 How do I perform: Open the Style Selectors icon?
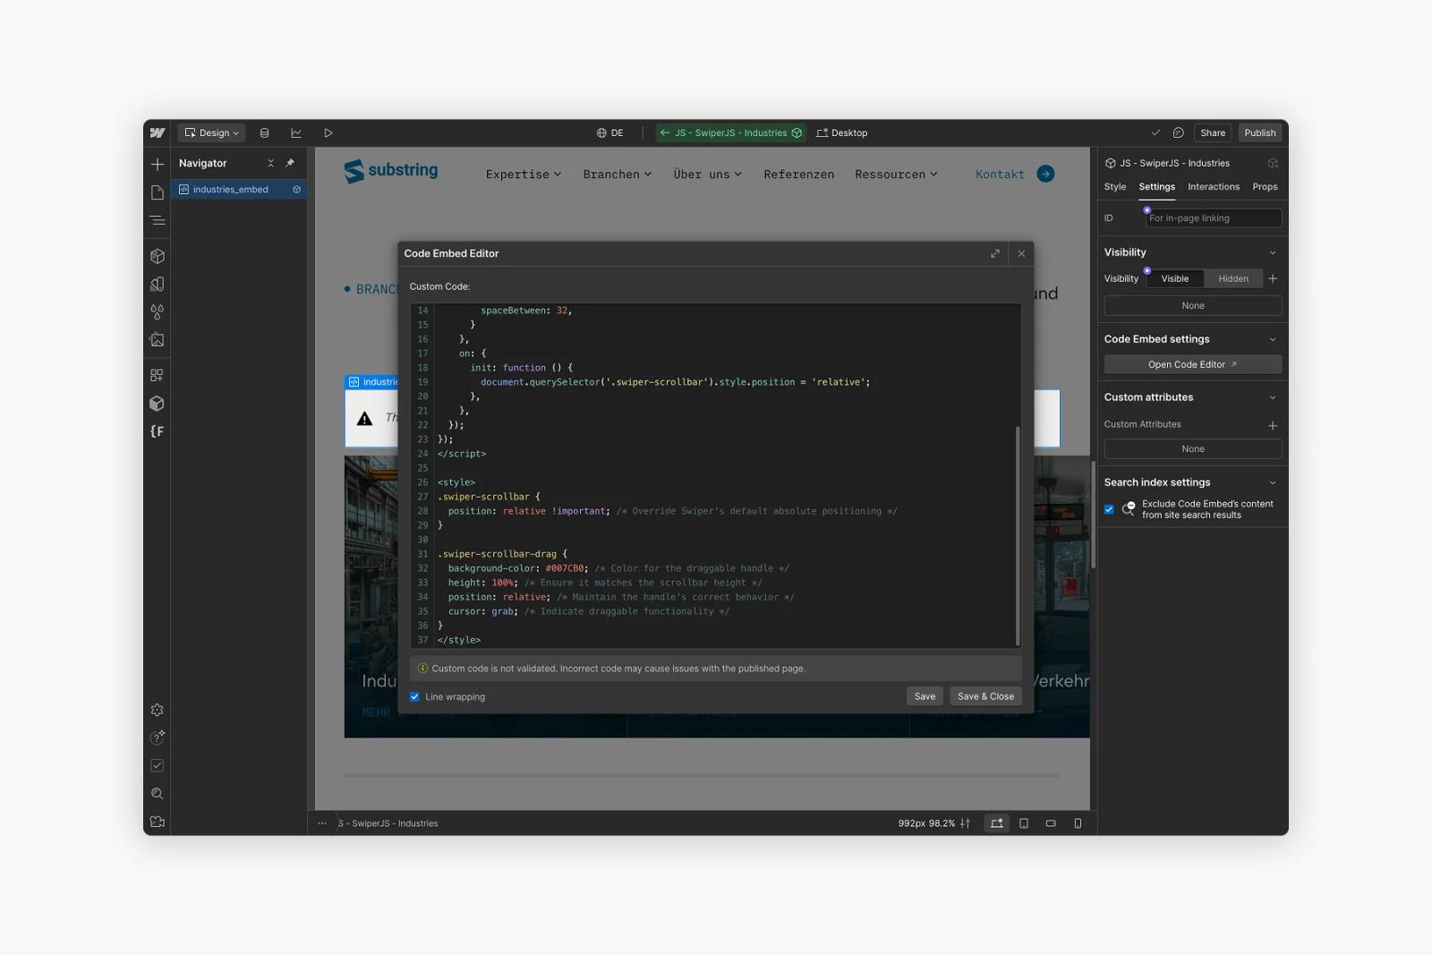pyautogui.click(x=158, y=312)
